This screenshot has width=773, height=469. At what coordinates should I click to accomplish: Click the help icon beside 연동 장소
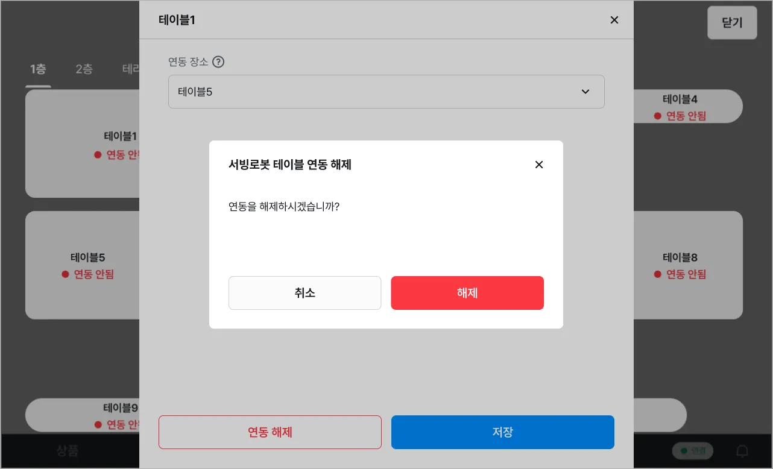tap(218, 62)
